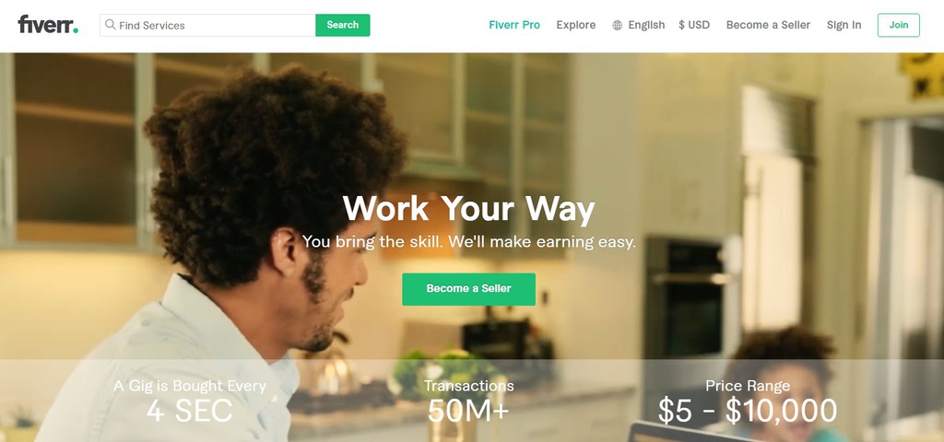Image resolution: width=944 pixels, height=442 pixels.
Task: Open the English language selector
Action: tap(646, 25)
